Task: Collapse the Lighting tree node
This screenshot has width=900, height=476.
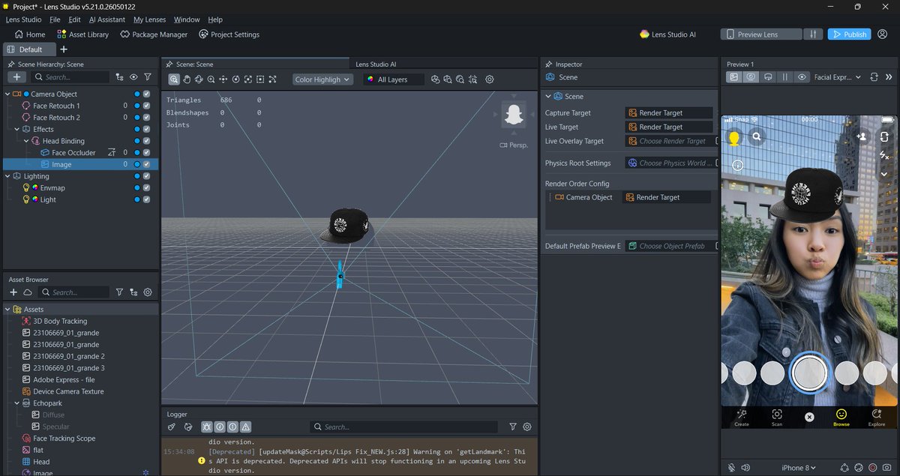Action: [x=7, y=176]
